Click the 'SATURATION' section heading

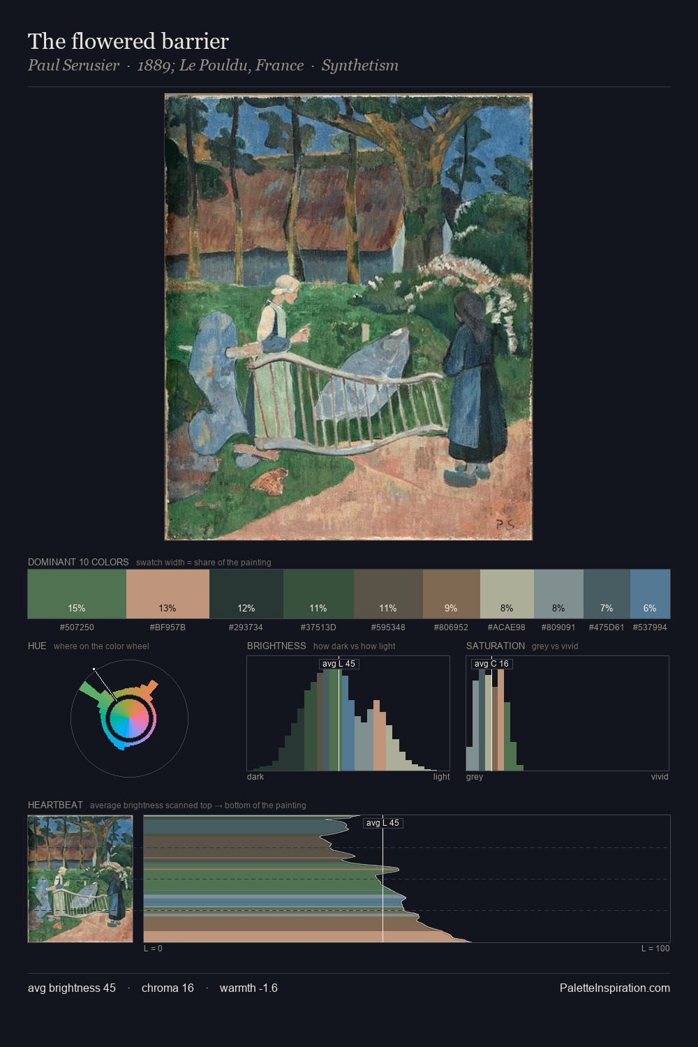click(x=496, y=646)
